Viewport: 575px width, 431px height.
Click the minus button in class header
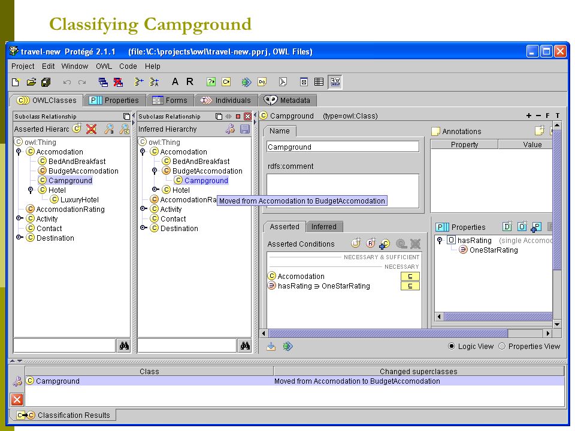tap(538, 116)
